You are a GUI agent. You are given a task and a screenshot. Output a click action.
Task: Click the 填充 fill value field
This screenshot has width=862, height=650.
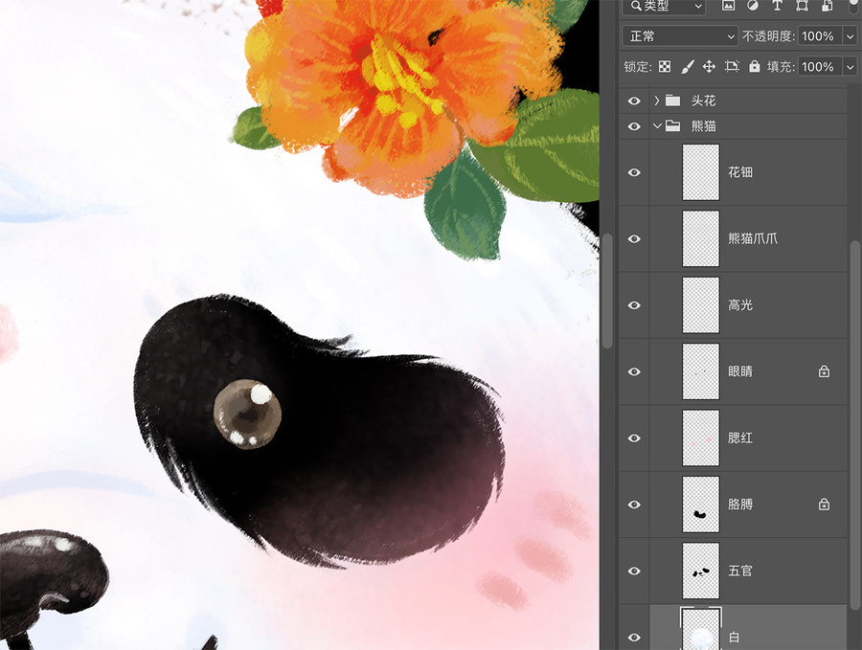(x=821, y=67)
